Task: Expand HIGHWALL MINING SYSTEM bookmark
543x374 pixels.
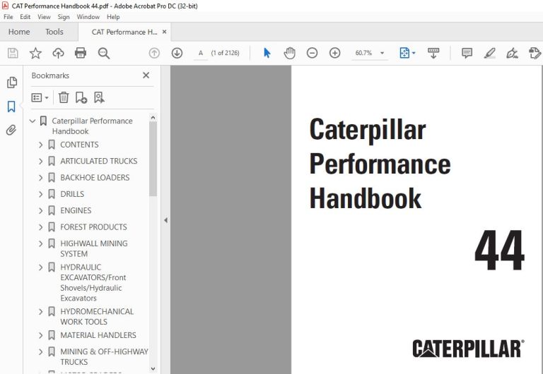Action: click(41, 243)
